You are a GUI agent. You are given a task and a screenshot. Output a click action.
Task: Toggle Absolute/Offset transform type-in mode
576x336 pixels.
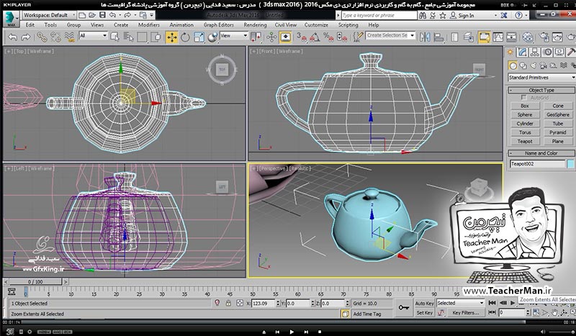(x=240, y=303)
